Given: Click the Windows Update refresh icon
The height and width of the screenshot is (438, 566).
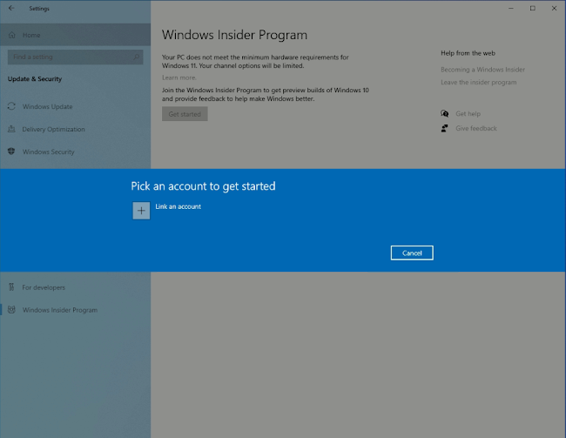Looking at the screenshot, I should point(11,106).
